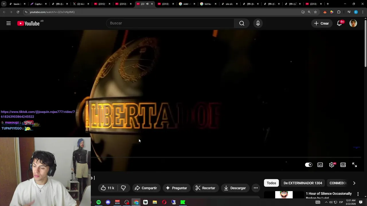This screenshot has height=206, width=367.
Task: Switch to the 'ole ole' TikTok tab
Action: [x=229, y=4]
